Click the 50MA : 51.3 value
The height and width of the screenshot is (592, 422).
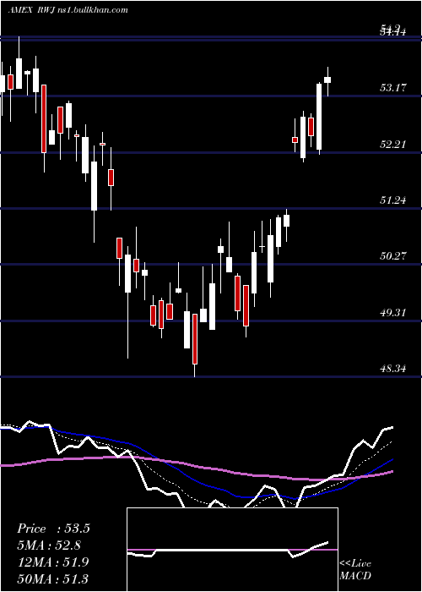point(53,578)
